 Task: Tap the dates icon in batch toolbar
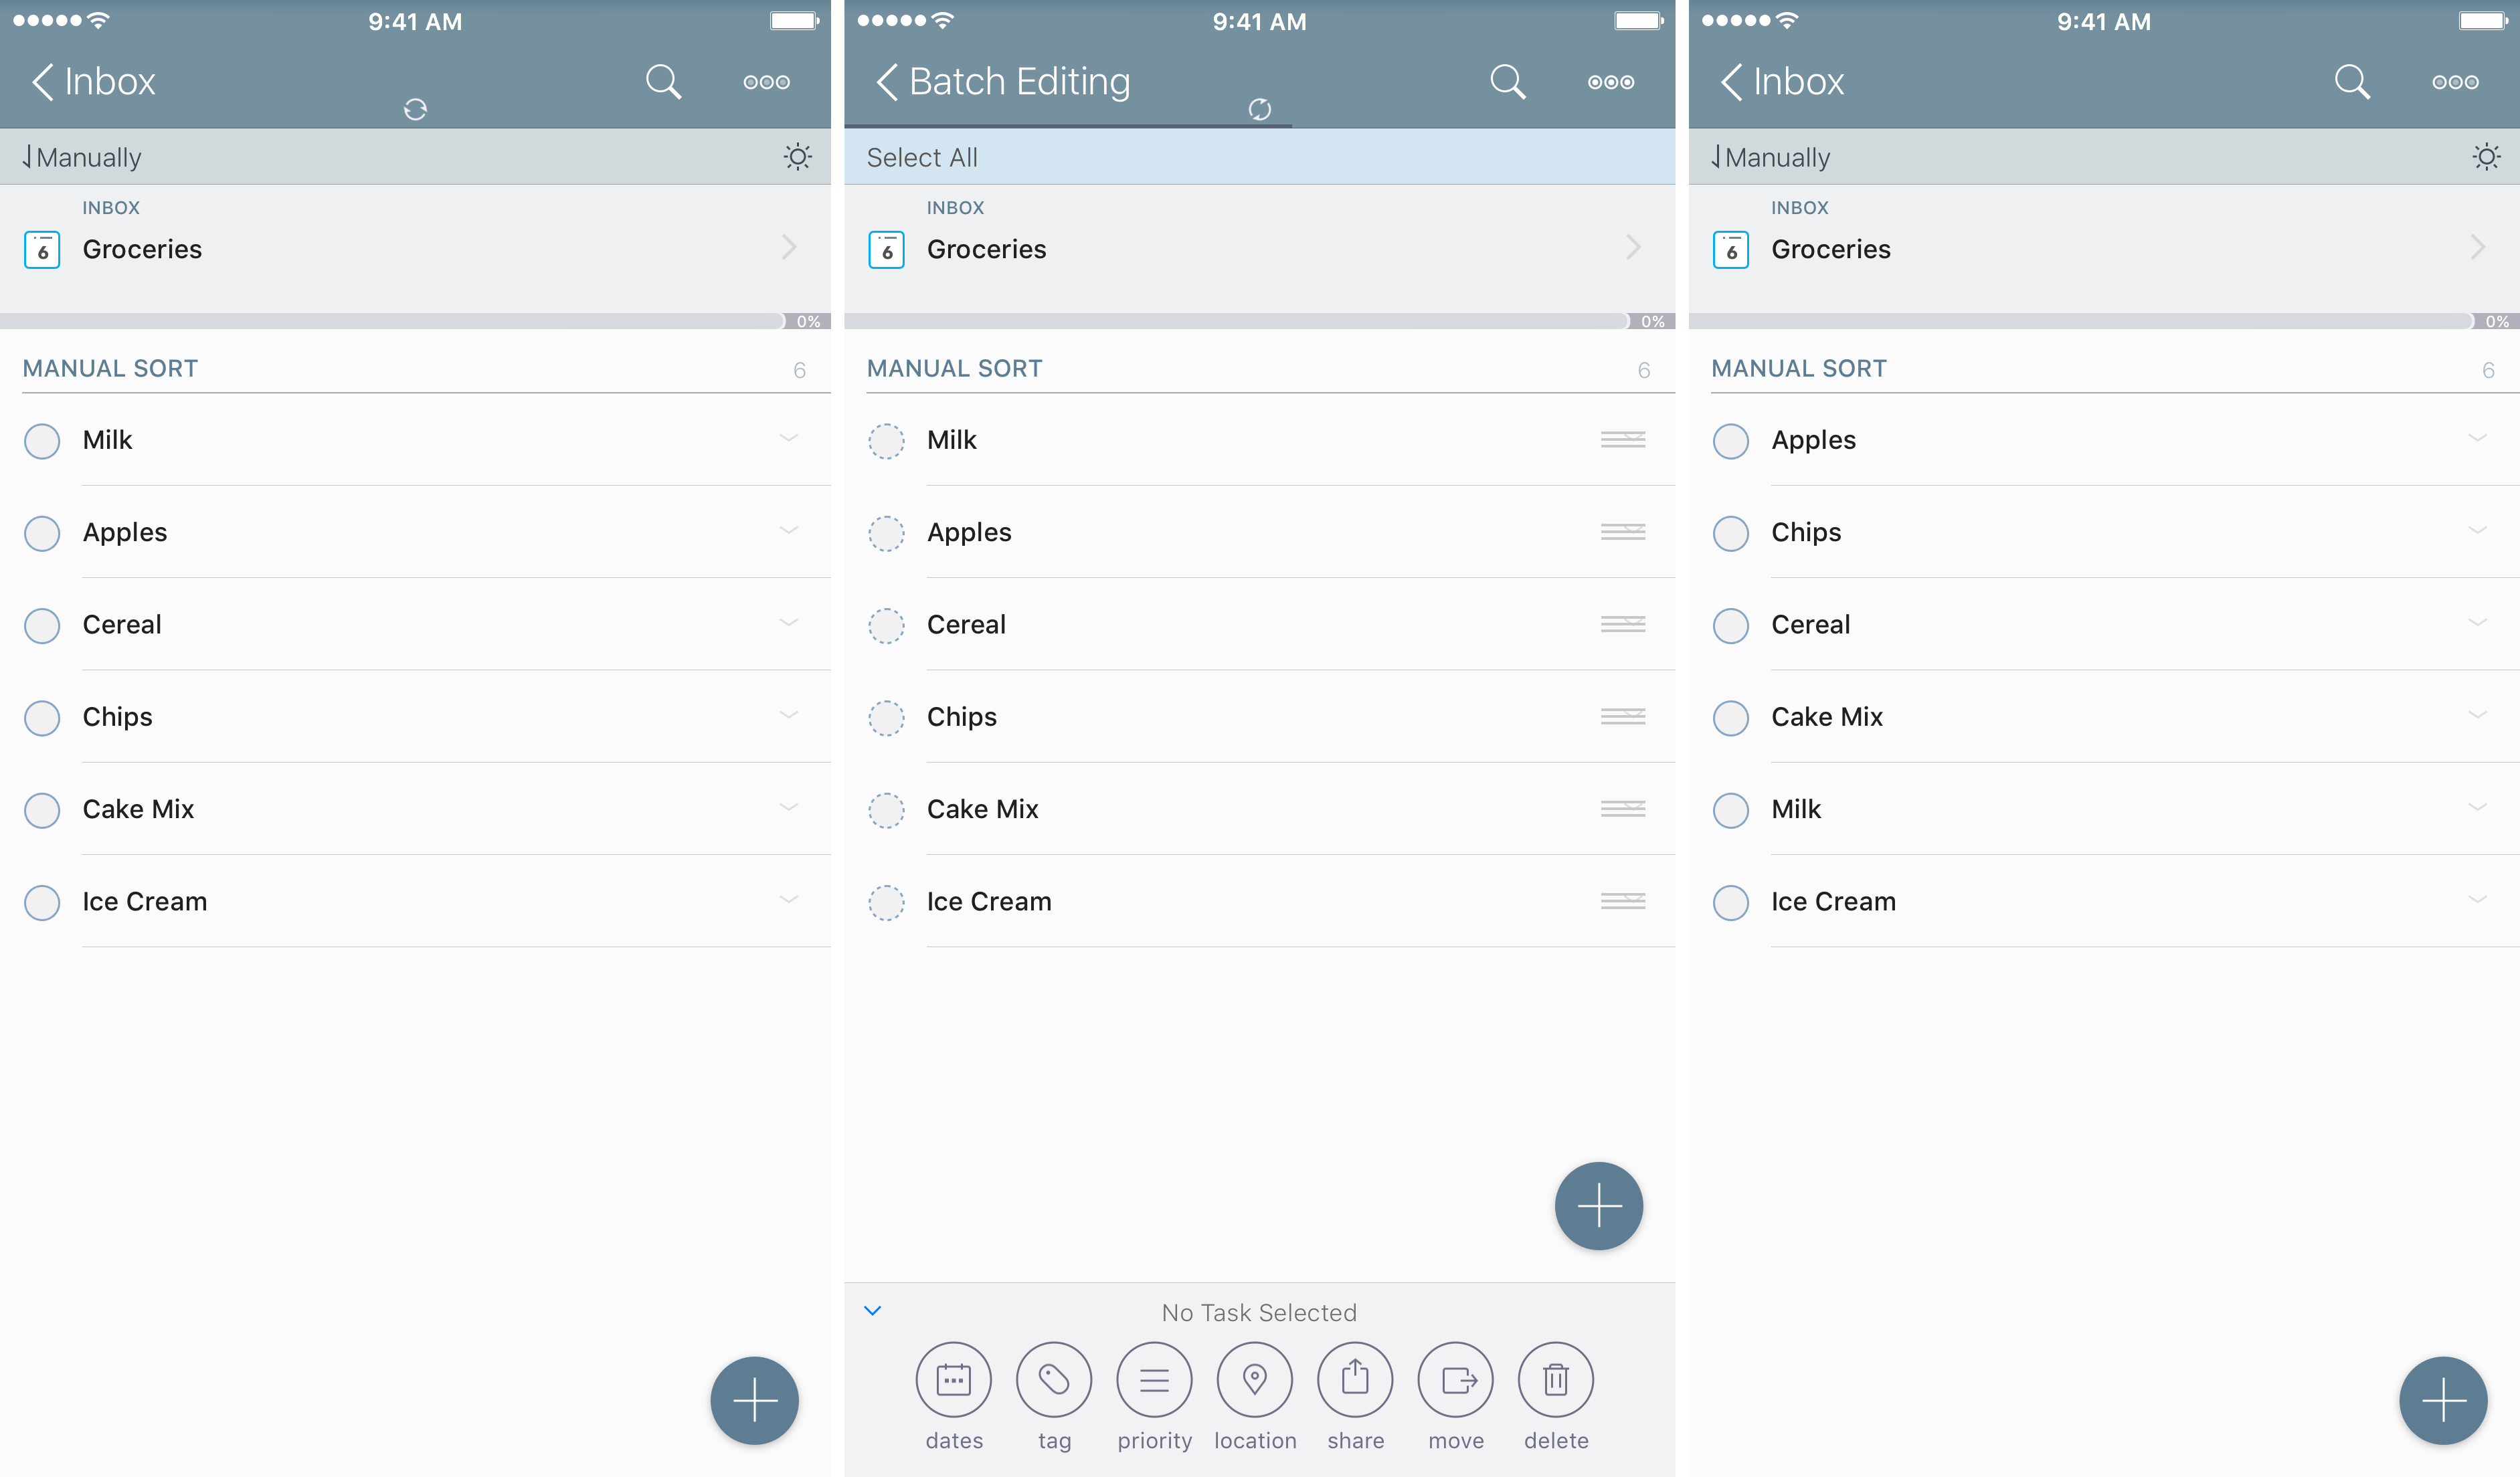(x=953, y=1380)
